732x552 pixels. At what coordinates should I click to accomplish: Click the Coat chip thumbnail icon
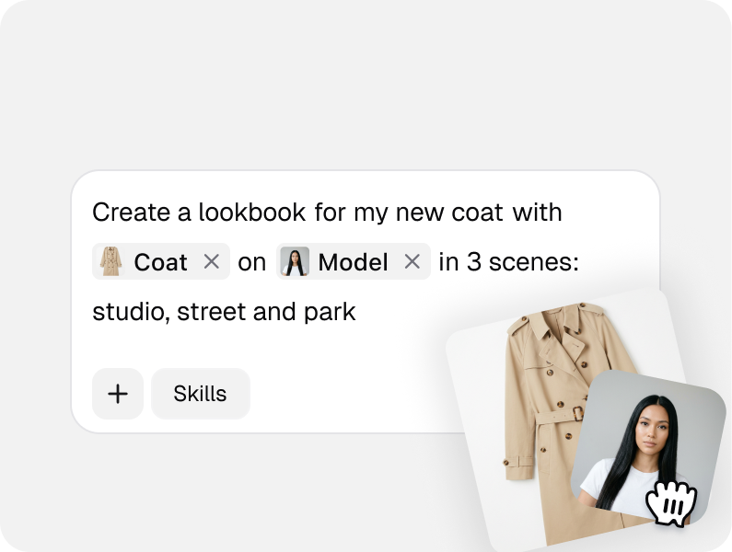(x=110, y=261)
